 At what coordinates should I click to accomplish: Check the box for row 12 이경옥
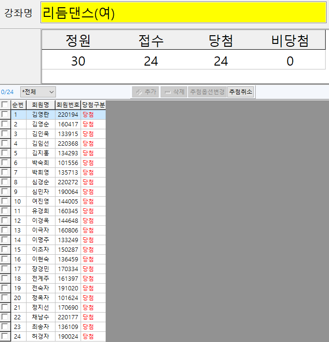click(x=4, y=220)
